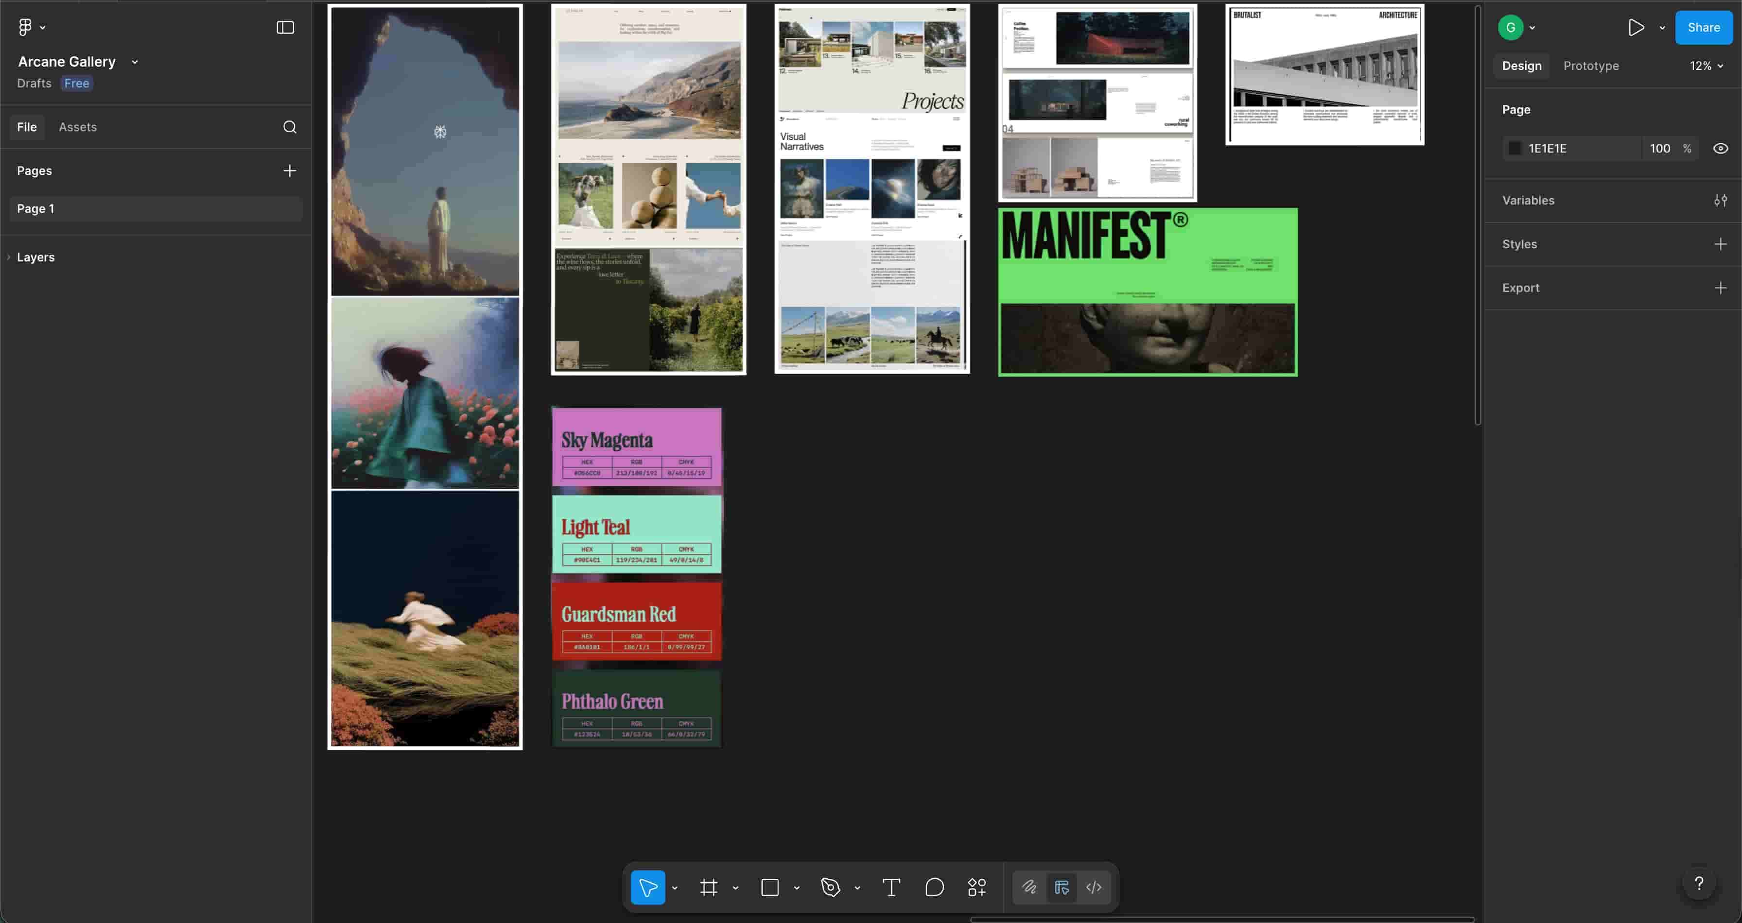Screen dimensions: 1742x923
Task: Switch to the Prototype tab
Action: (1590, 66)
